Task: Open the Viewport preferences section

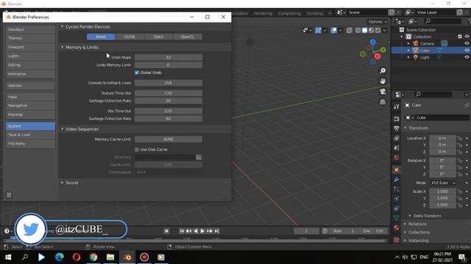Action: (30, 47)
